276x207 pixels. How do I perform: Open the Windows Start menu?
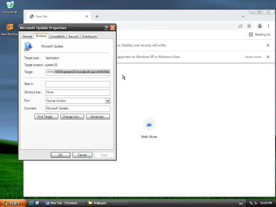(13, 203)
